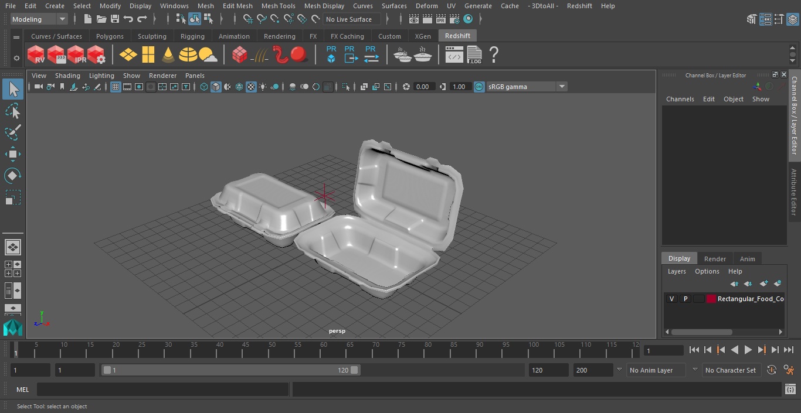Open Redshift script editor code icon

click(x=454, y=55)
